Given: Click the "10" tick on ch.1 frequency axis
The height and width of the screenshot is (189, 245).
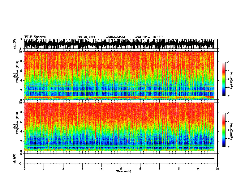Looking at the screenshot, I should point(21,52).
